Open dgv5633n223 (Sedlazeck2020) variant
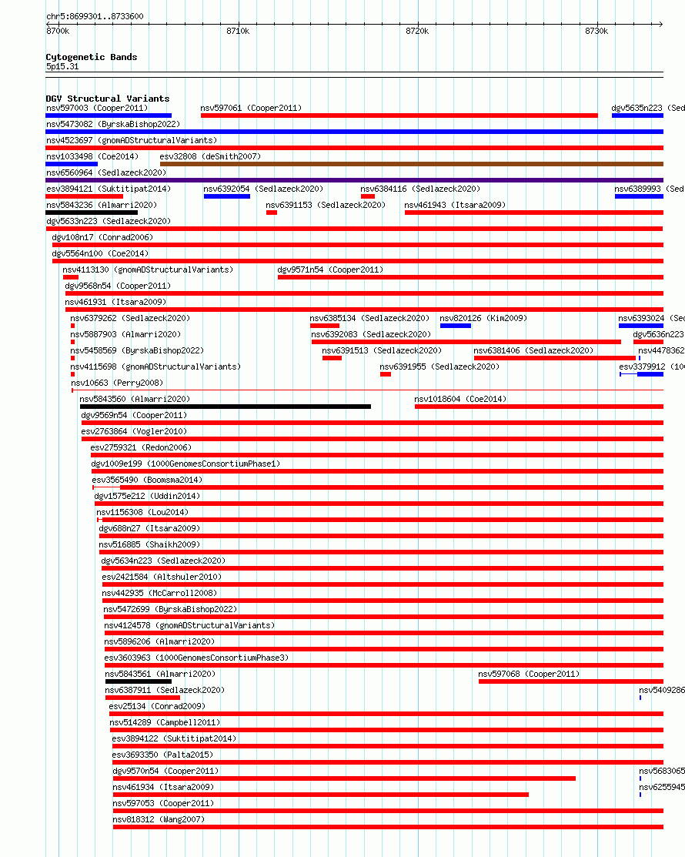Image resolution: width=685 pixels, height=857 pixels. [x=109, y=221]
